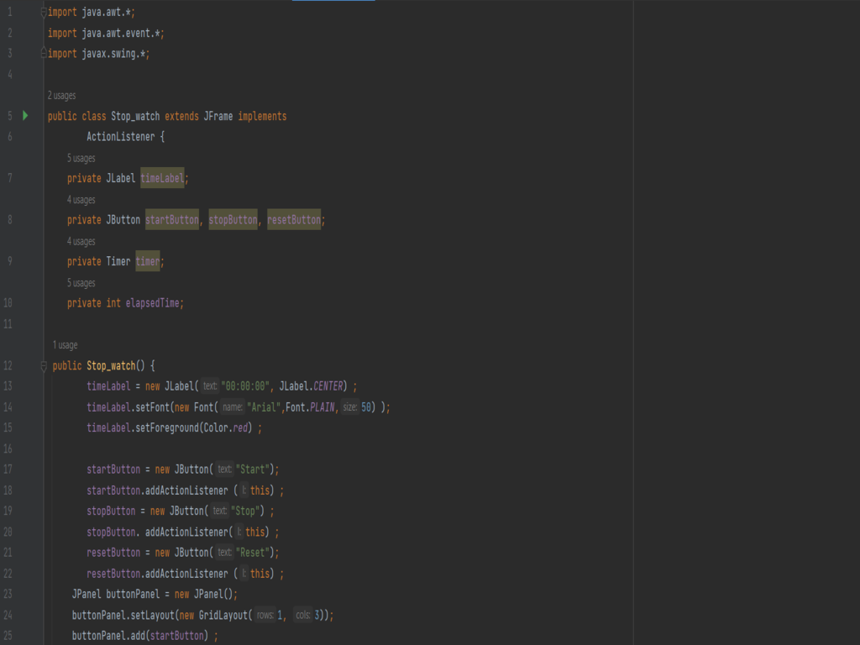Click the "00:00:00" string literal on line 13
The height and width of the screenshot is (645, 860).
245,386
